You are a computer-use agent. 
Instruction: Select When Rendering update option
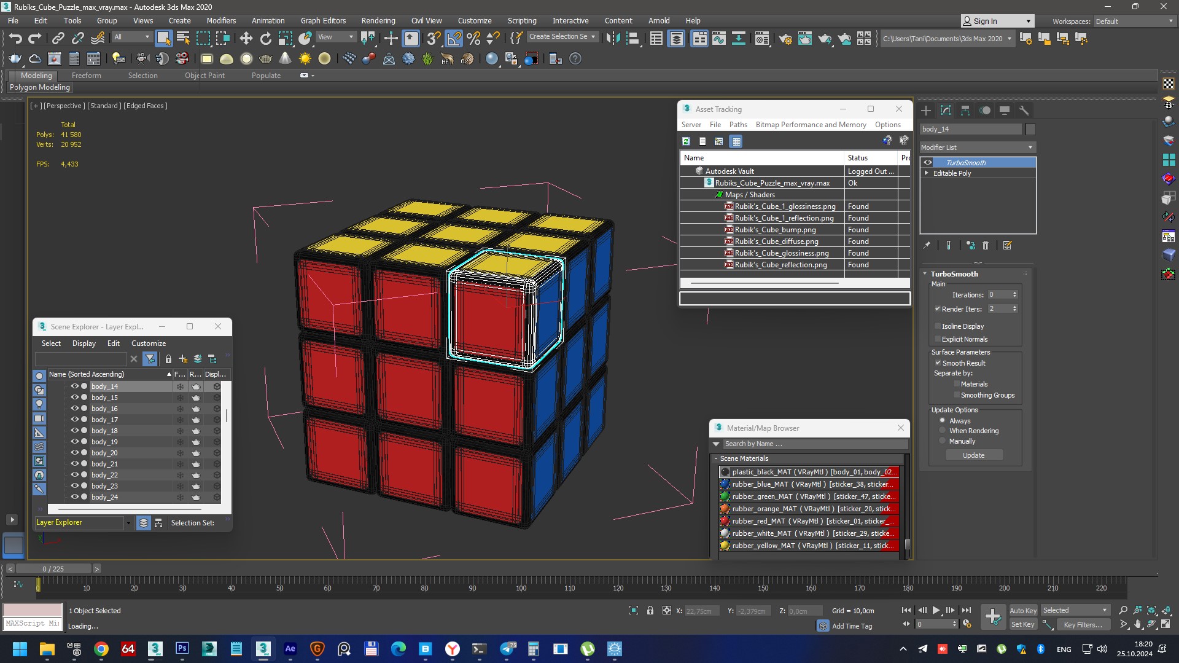[x=943, y=431]
